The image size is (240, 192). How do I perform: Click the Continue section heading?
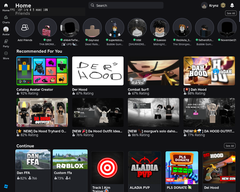tap(25, 146)
